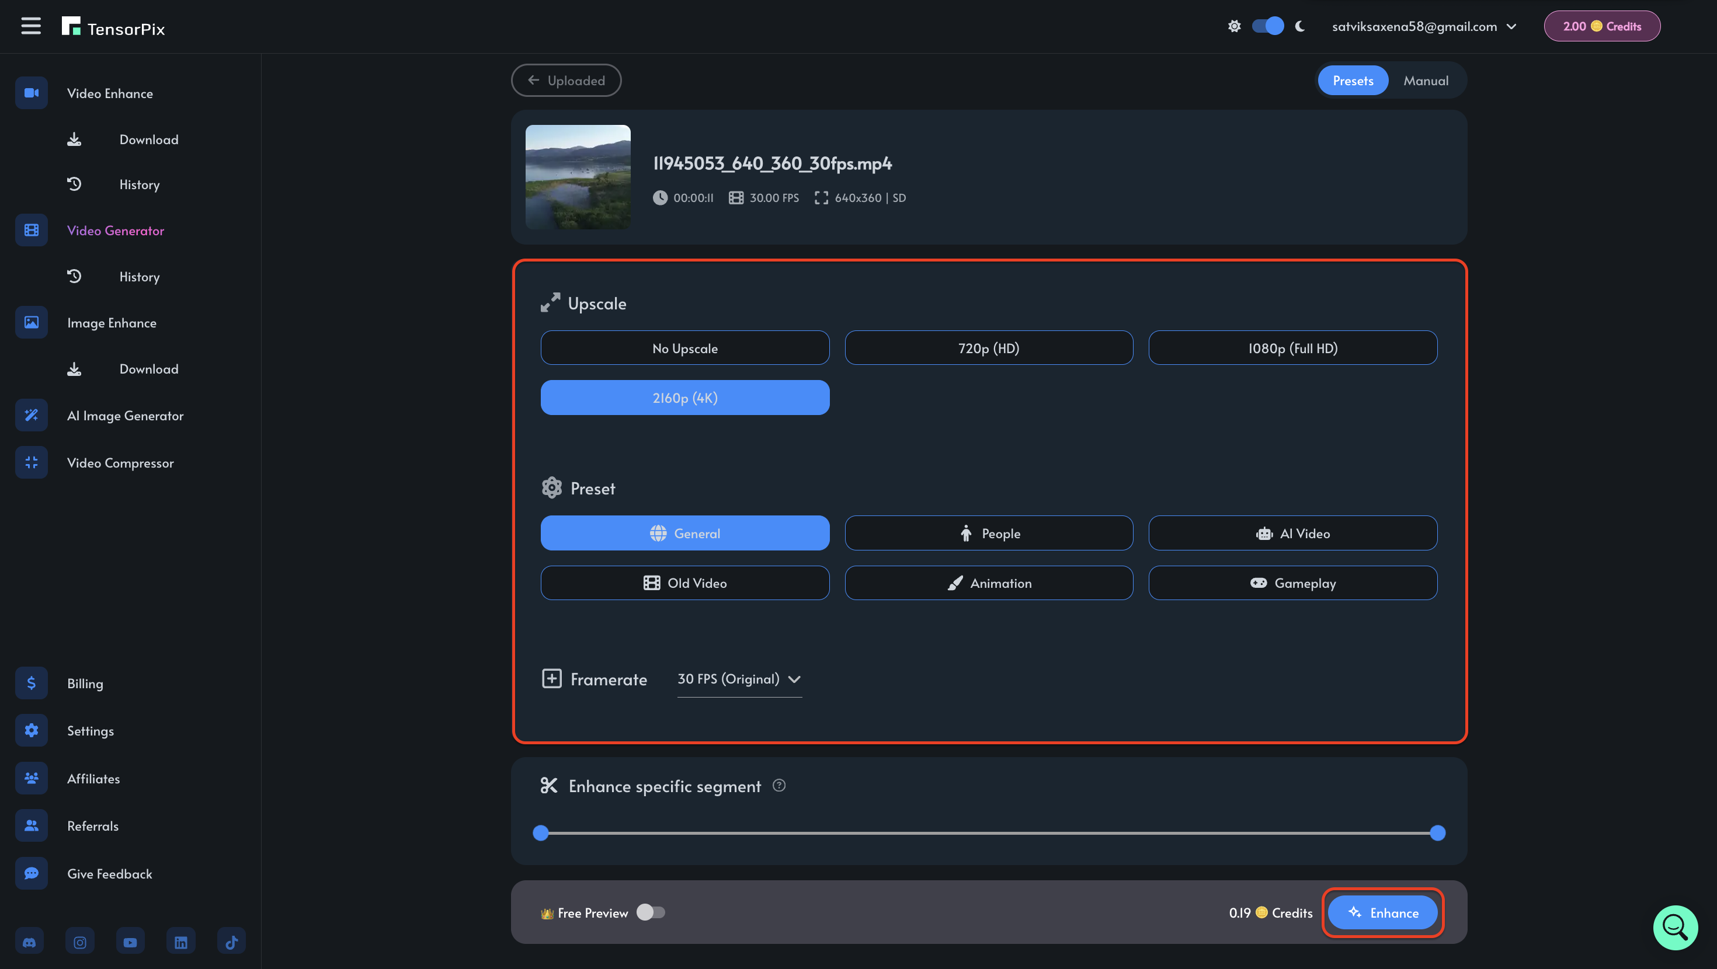
Task: Toggle the dark mode switch
Action: 1267,26
